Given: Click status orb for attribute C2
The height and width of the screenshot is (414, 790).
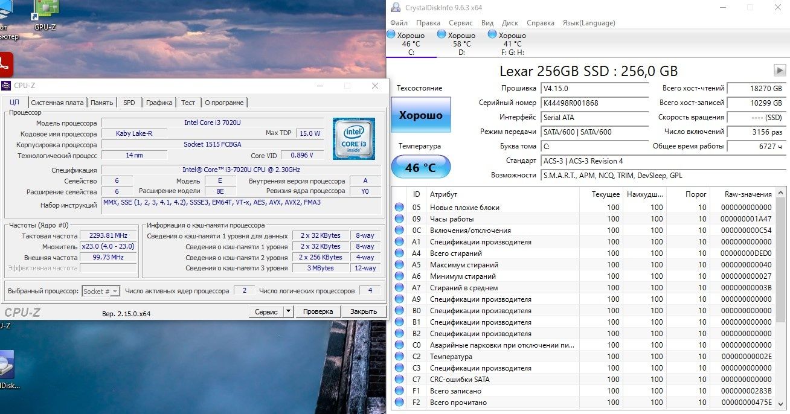Looking at the screenshot, I should pos(399,357).
